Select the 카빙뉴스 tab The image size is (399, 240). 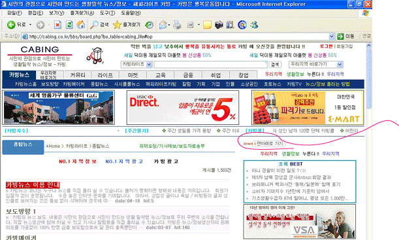point(19,75)
